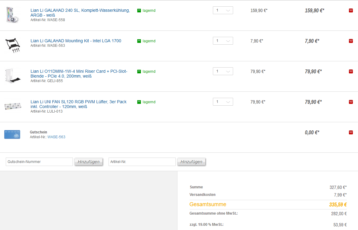Select the MwSt. amount 53,59 €
This screenshot has width=358, height=230.
coord(340,225)
